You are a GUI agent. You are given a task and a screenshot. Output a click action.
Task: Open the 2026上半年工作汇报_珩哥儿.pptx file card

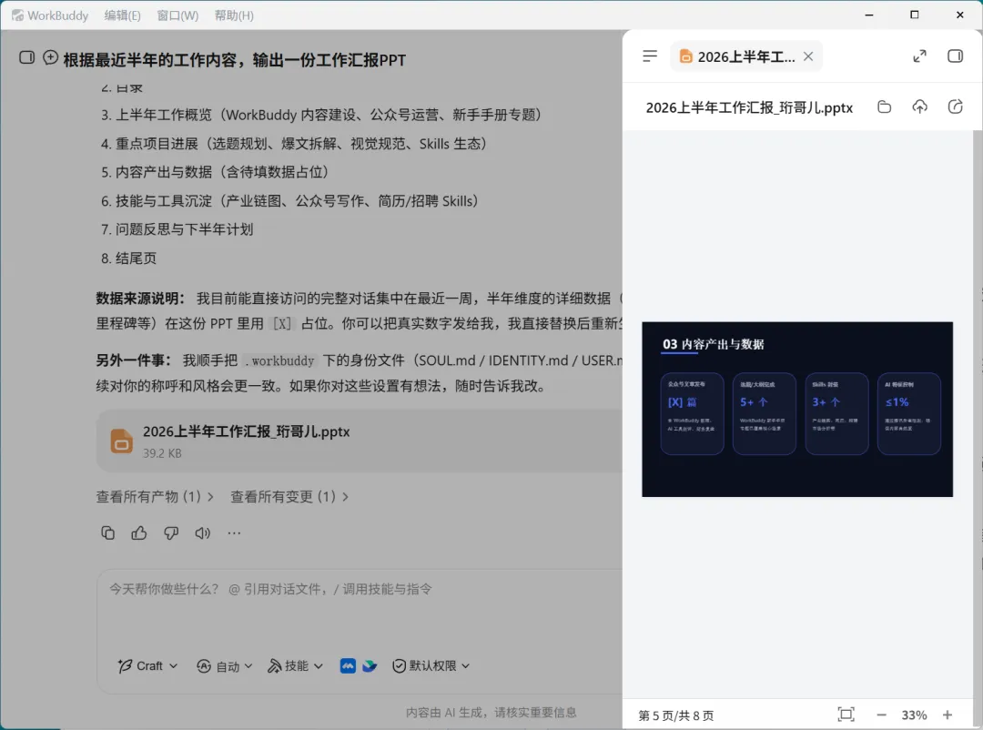[360, 441]
